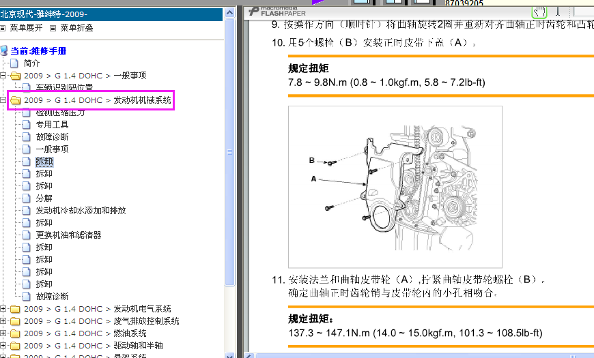The width and height of the screenshot is (594, 358).
Task: Open the 发动机冷却水添加和排放 page
Action: click(81, 211)
